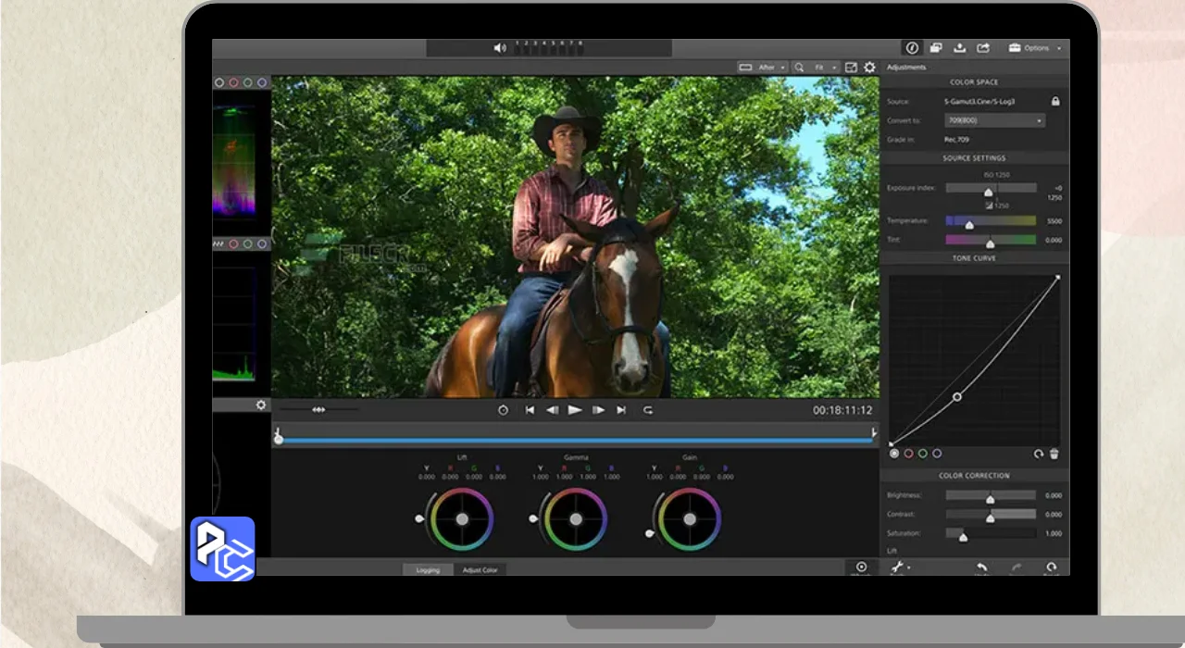The image size is (1185, 648).
Task: Select the green tone curve channel
Action: (x=923, y=454)
